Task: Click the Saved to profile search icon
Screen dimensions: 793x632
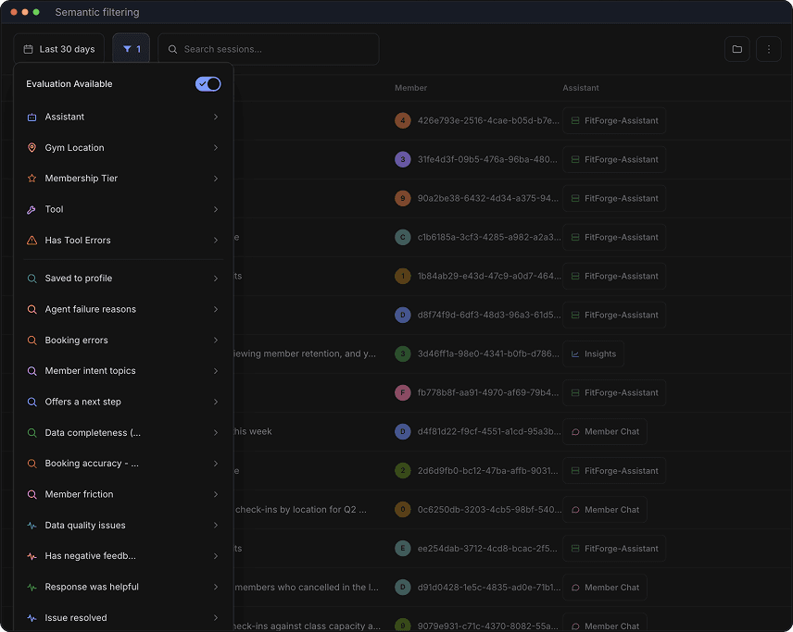Action: click(31, 279)
